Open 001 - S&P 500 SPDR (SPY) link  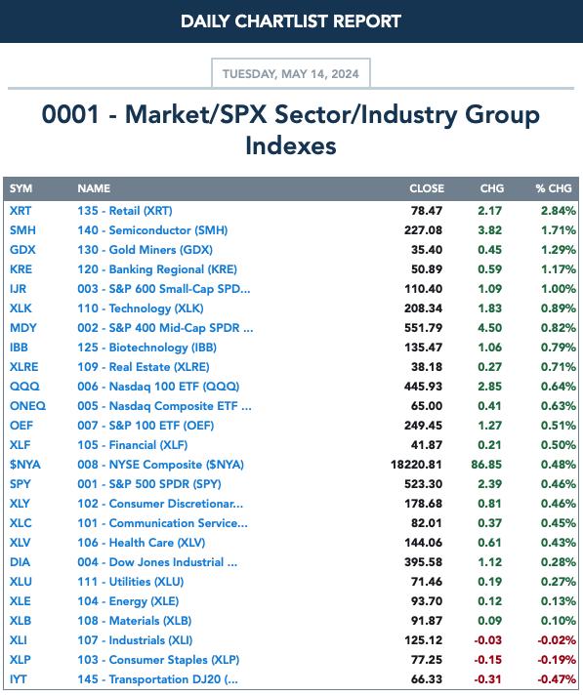pyautogui.click(x=149, y=484)
